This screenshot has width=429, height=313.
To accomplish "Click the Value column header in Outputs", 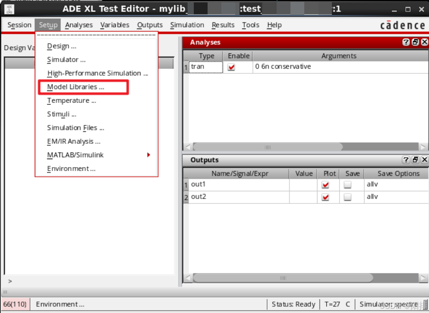I will tap(303, 173).
